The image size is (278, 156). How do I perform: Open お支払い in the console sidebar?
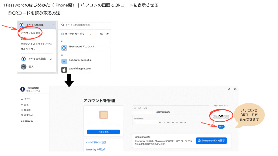point(27,115)
